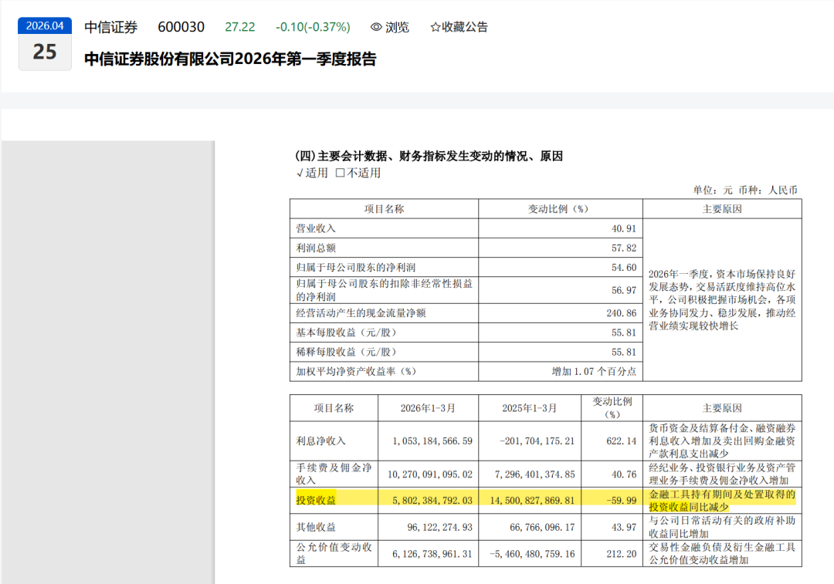Click the large date number 25
The width and height of the screenshot is (834, 584).
45,52
